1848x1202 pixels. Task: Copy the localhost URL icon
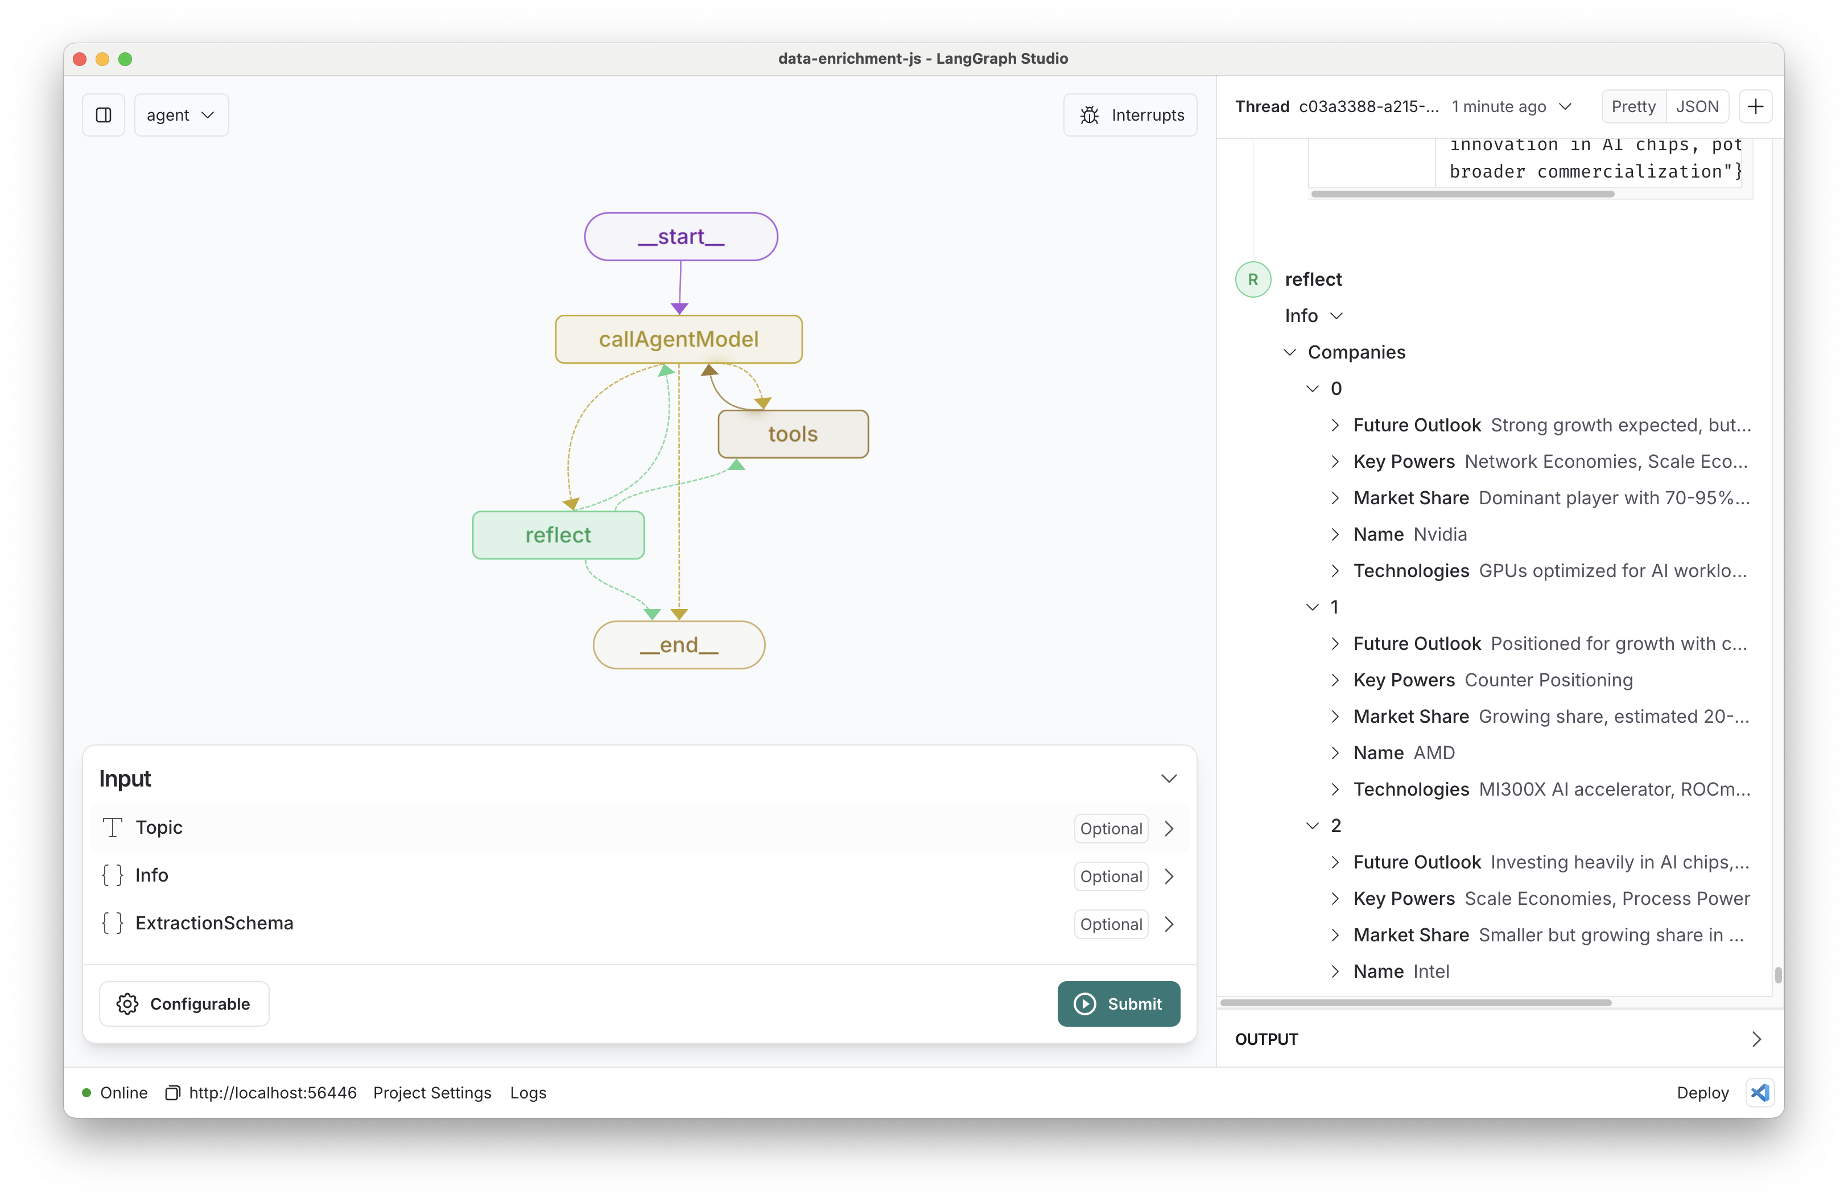click(x=172, y=1093)
